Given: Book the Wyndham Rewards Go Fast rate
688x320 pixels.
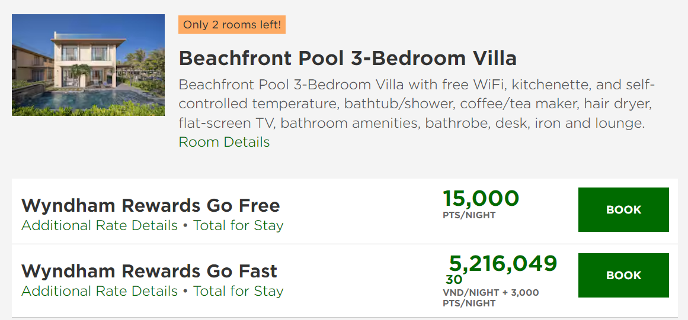Looking at the screenshot, I should (623, 275).
